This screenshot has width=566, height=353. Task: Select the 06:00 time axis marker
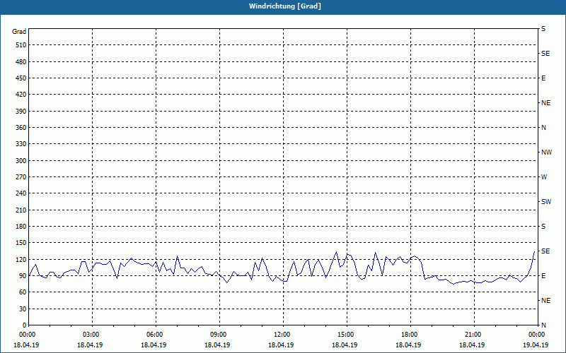[x=156, y=335]
